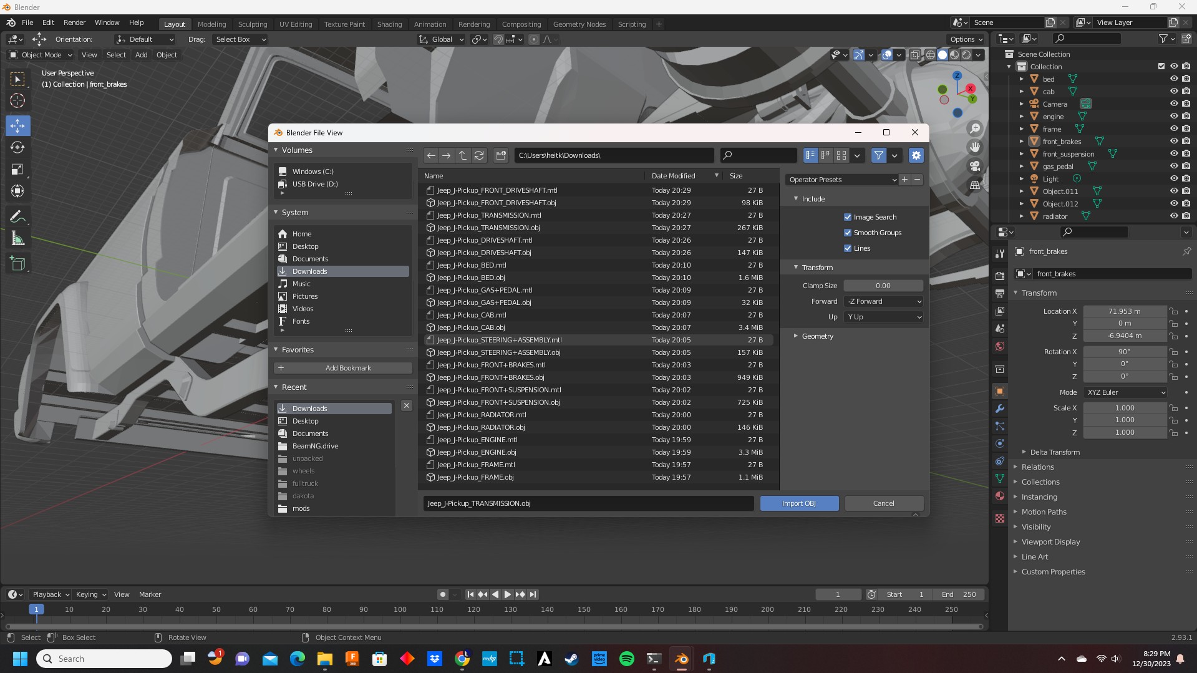Viewport: 1197px width, 673px height.
Task: Uncheck the Image Search checkbox
Action: pos(848,217)
